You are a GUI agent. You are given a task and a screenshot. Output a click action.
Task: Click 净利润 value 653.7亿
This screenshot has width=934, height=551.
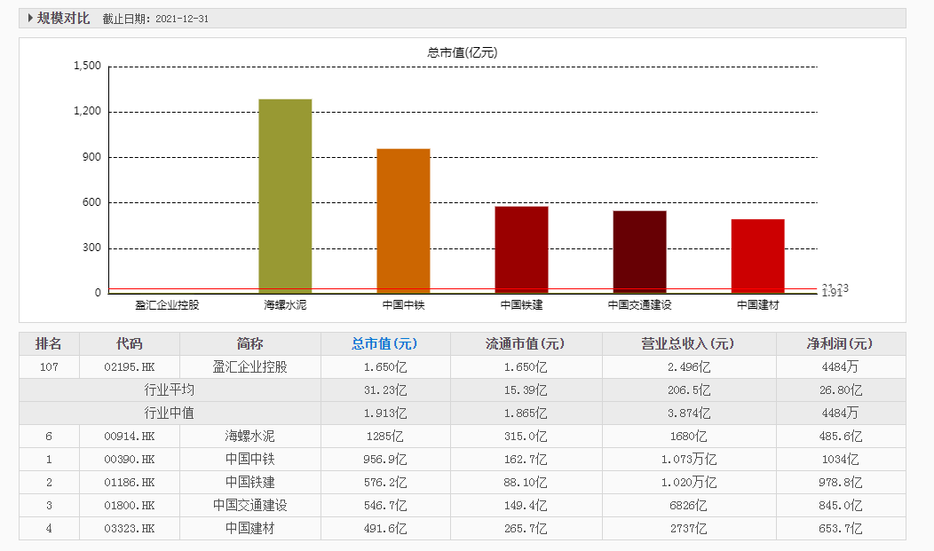pos(840,529)
